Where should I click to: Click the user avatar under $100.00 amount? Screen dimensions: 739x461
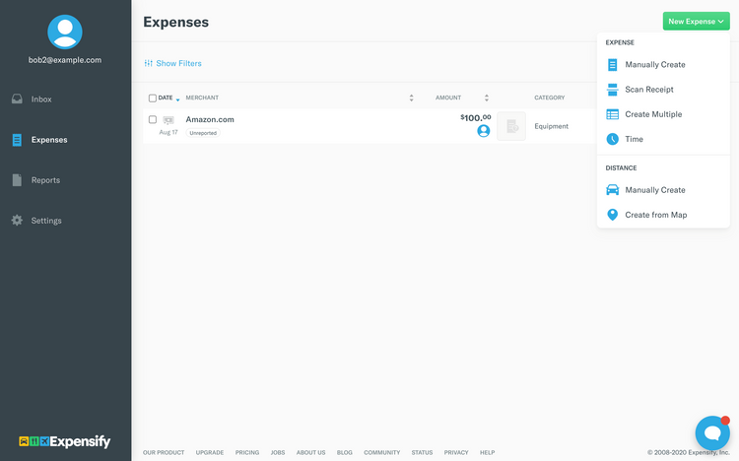click(484, 131)
